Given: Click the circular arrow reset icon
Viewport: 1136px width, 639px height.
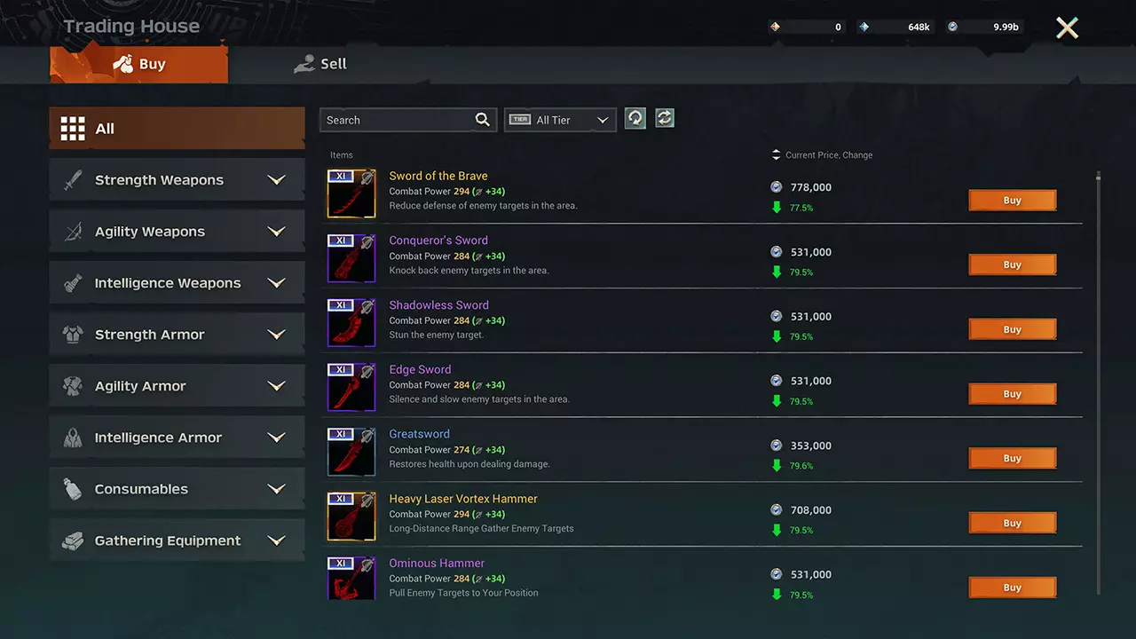Looking at the screenshot, I should [x=635, y=119].
